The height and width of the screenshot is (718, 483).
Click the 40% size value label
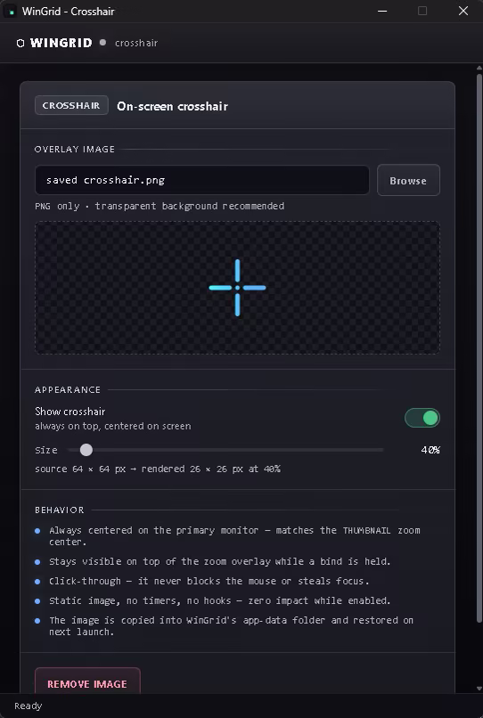coord(430,450)
